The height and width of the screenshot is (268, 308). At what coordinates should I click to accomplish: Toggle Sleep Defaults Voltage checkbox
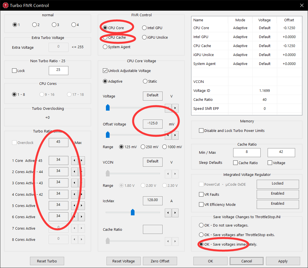pos(276,163)
